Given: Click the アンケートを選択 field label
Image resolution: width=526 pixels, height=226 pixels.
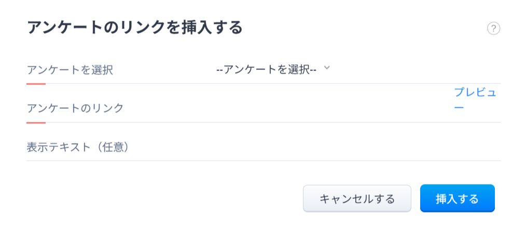Looking at the screenshot, I should 70,70.
